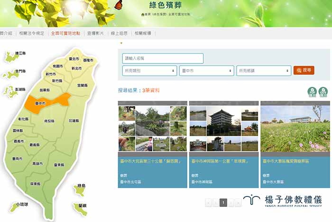Focus the 請輸入名稱 name input field
The image size is (332, 222).
coord(163,58)
